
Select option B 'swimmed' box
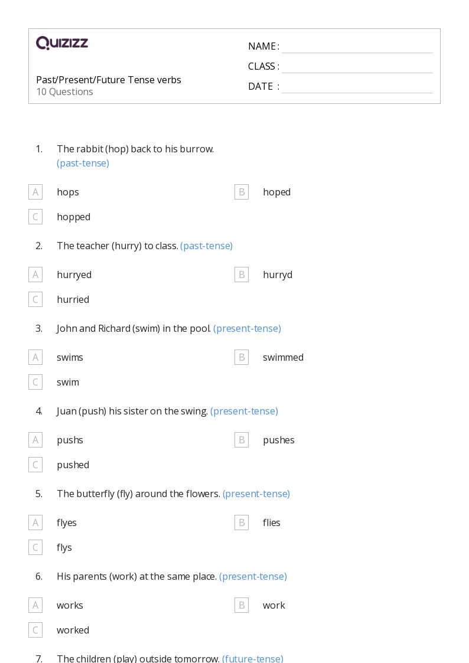242,357
